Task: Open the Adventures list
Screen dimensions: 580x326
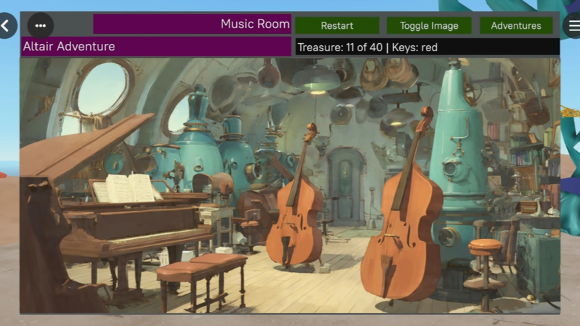Action: tap(516, 25)
